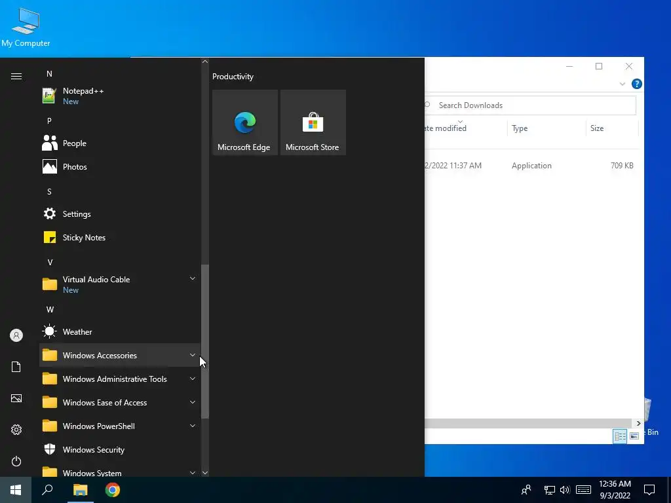Click the letter V section header
Image resolution: width=671 pixels, height=503 pixels.
tap(50, 262)
